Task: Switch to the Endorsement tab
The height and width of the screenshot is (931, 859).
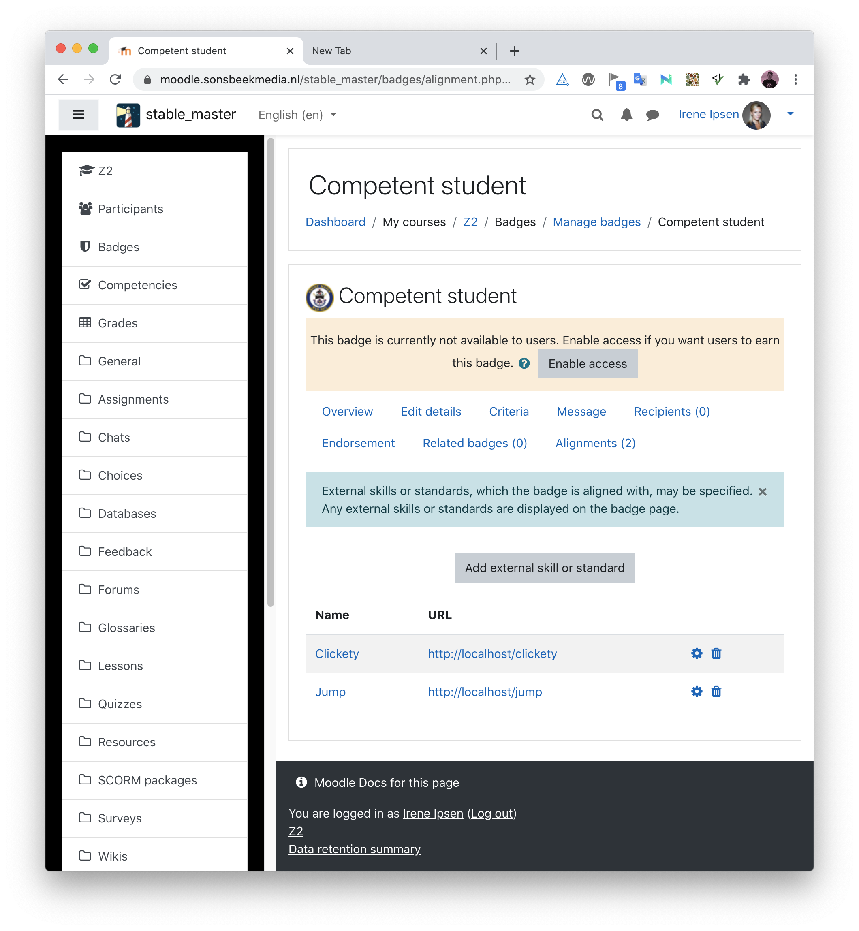Action: point(358,443)
